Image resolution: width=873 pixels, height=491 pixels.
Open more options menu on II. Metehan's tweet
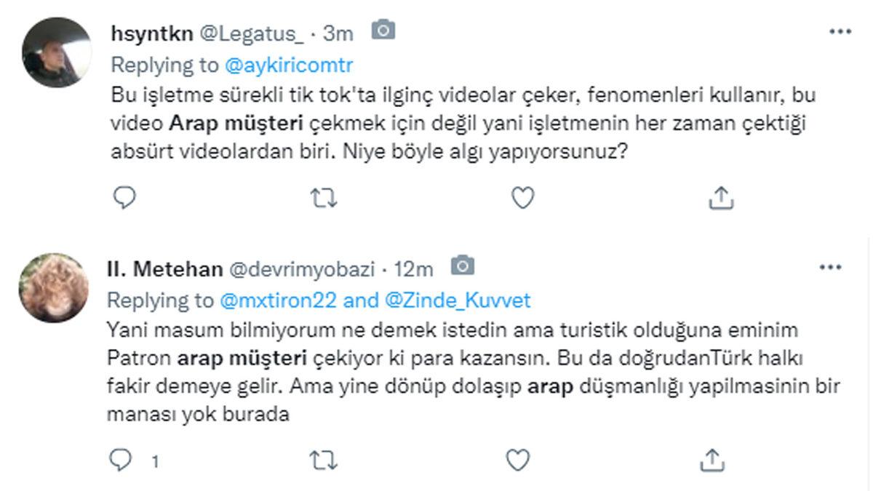tap(831, 267)
